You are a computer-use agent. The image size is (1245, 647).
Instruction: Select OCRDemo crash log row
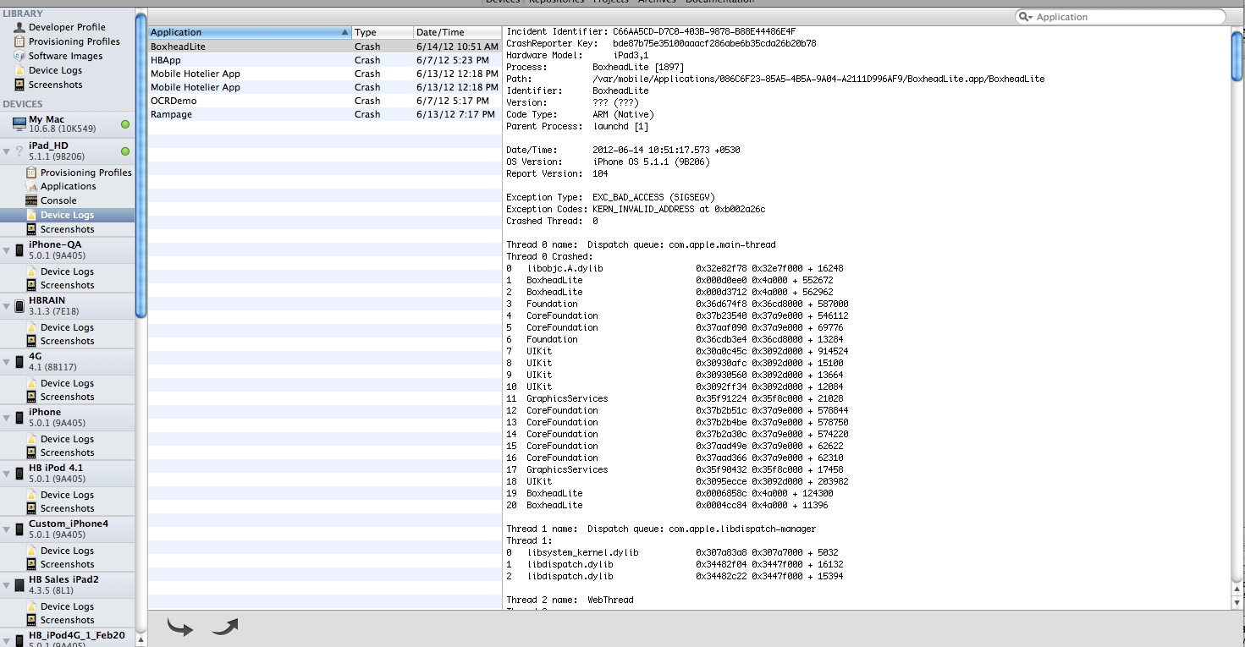click(x=325, y=101)
